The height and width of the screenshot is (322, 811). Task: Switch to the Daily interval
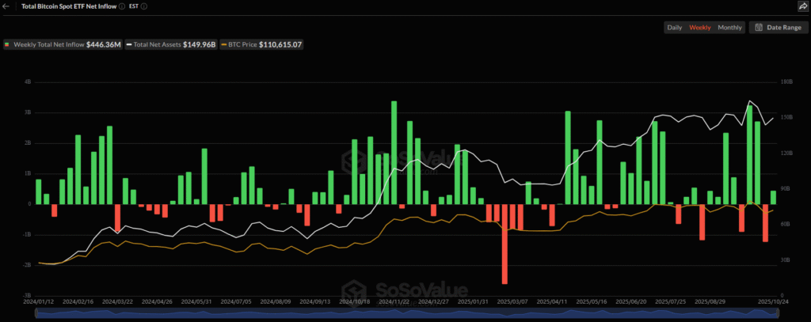[x=675, y=28]
